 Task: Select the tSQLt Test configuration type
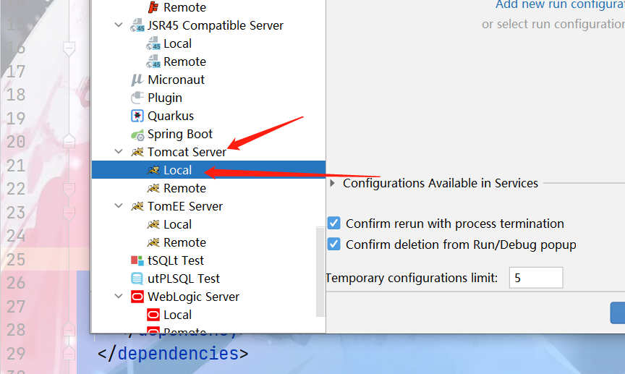175,260
